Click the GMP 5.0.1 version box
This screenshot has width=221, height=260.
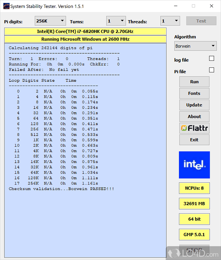[194, 235]
